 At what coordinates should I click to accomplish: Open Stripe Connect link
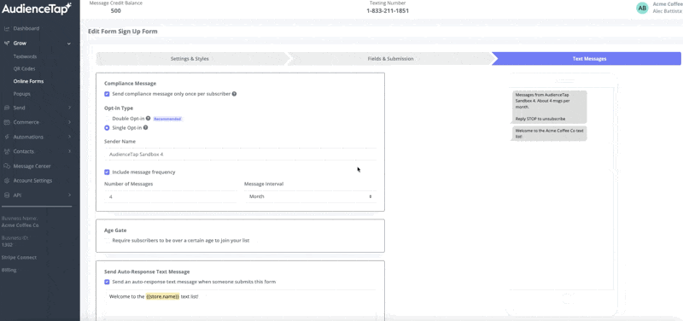point(19,258)
